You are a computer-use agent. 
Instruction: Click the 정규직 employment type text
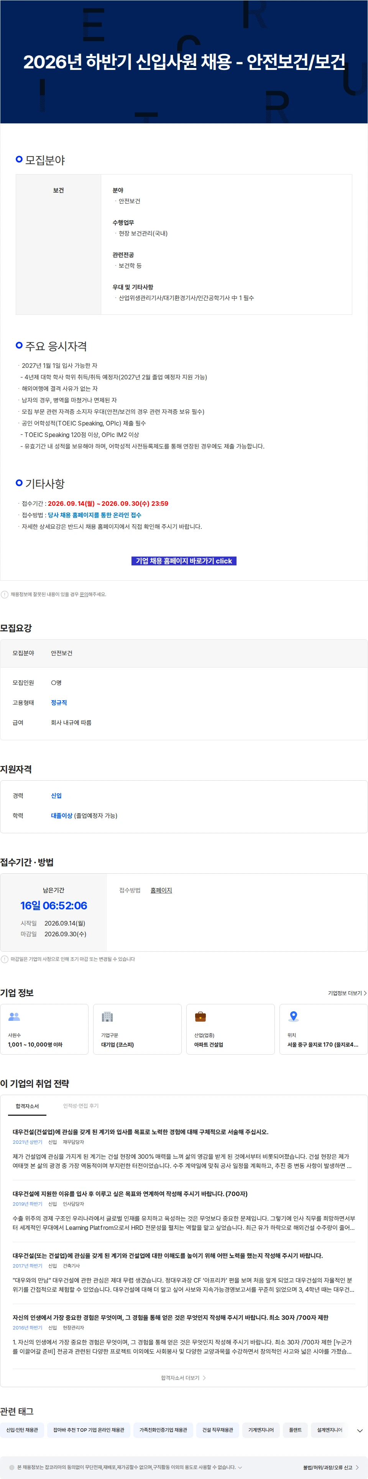(59, 702)
